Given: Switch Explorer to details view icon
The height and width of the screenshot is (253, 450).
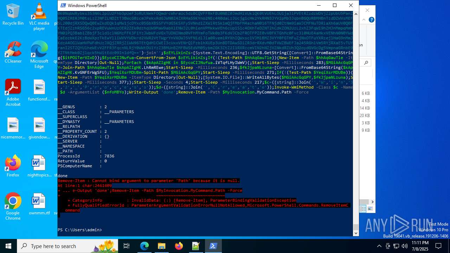Looking at the screenshot, I should (363, 209).
